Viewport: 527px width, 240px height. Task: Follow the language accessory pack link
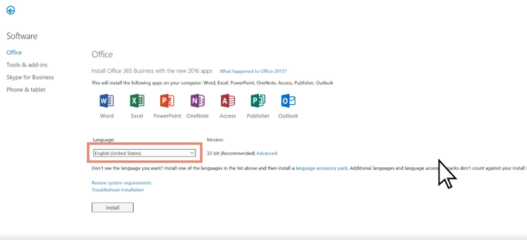point(321,167)
